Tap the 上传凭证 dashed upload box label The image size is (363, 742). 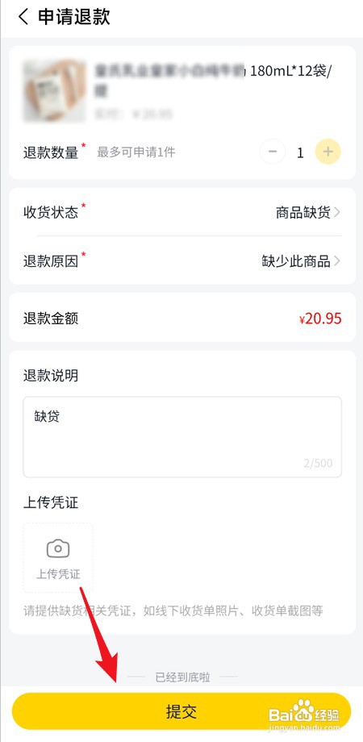(x=58, y=574)
